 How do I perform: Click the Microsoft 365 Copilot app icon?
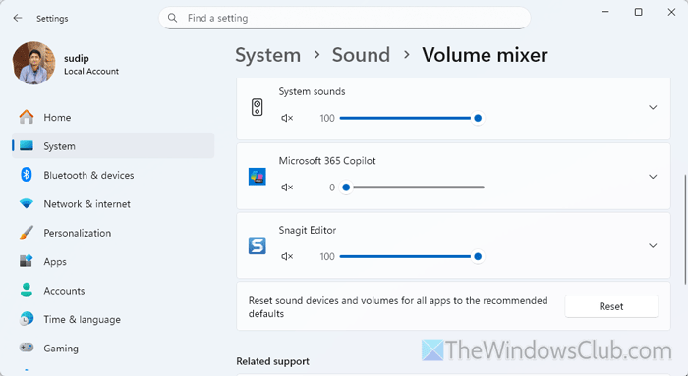258,177
